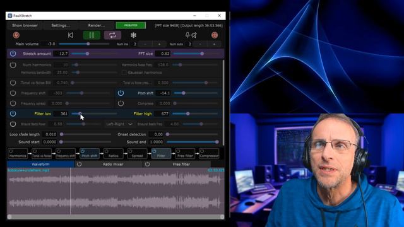This screenshot has height=227, width=404.
Task: Click the Loop xfade length value 0.010
Action: pyautogui.click(x=49, y=134)
